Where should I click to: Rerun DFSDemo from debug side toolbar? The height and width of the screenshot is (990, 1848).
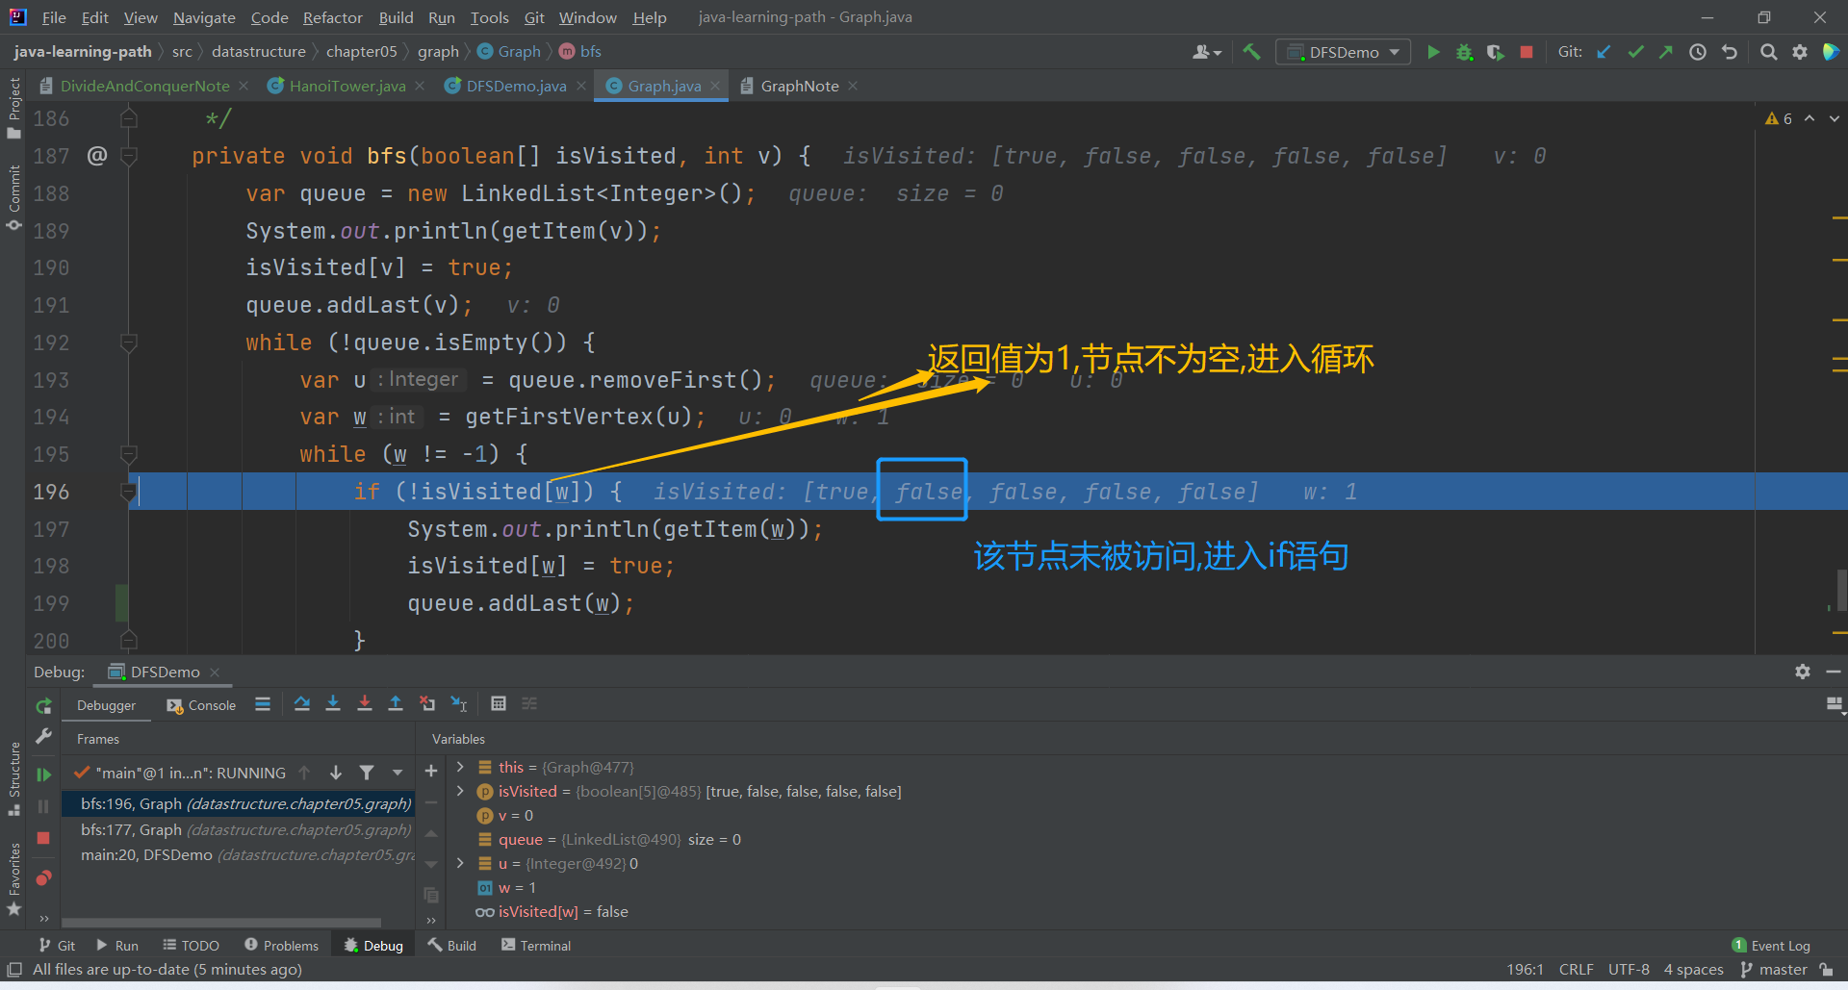43,707
